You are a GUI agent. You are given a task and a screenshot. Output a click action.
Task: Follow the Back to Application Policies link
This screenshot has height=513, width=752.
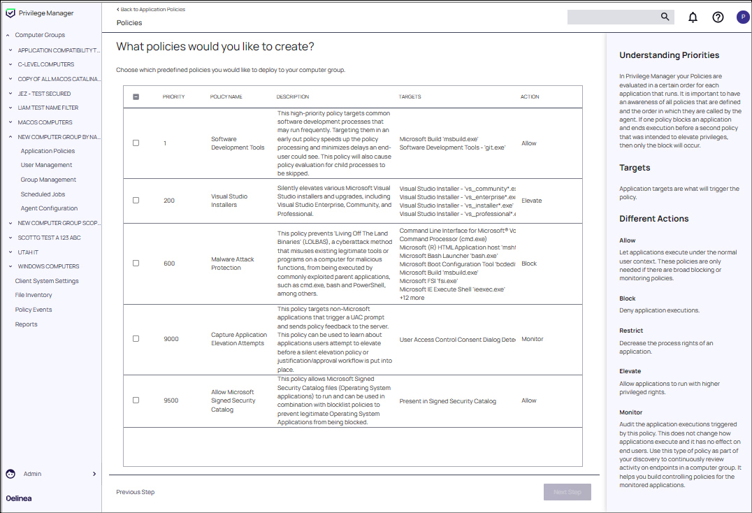click(150, 9)
